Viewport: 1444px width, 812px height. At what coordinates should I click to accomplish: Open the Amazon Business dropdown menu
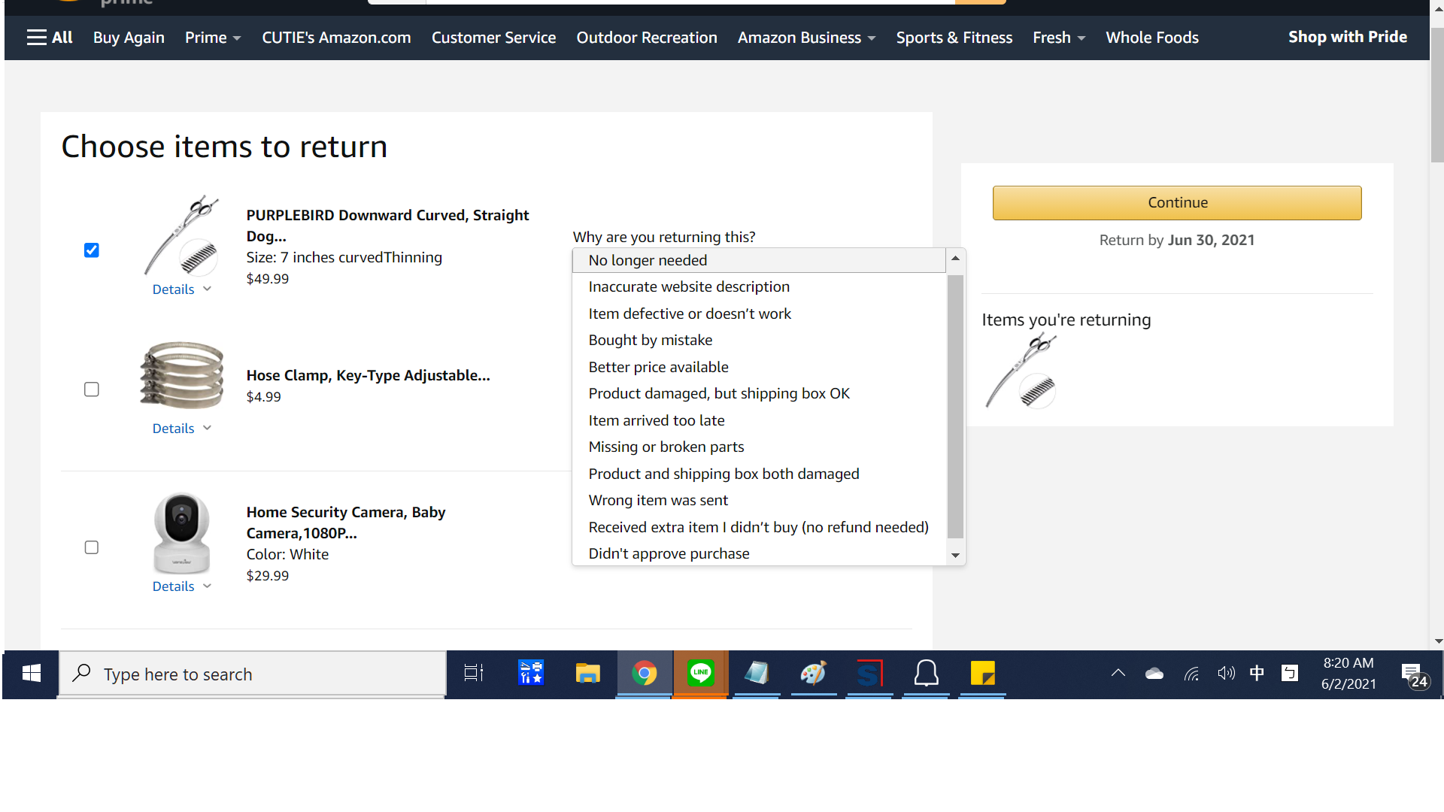806,38
